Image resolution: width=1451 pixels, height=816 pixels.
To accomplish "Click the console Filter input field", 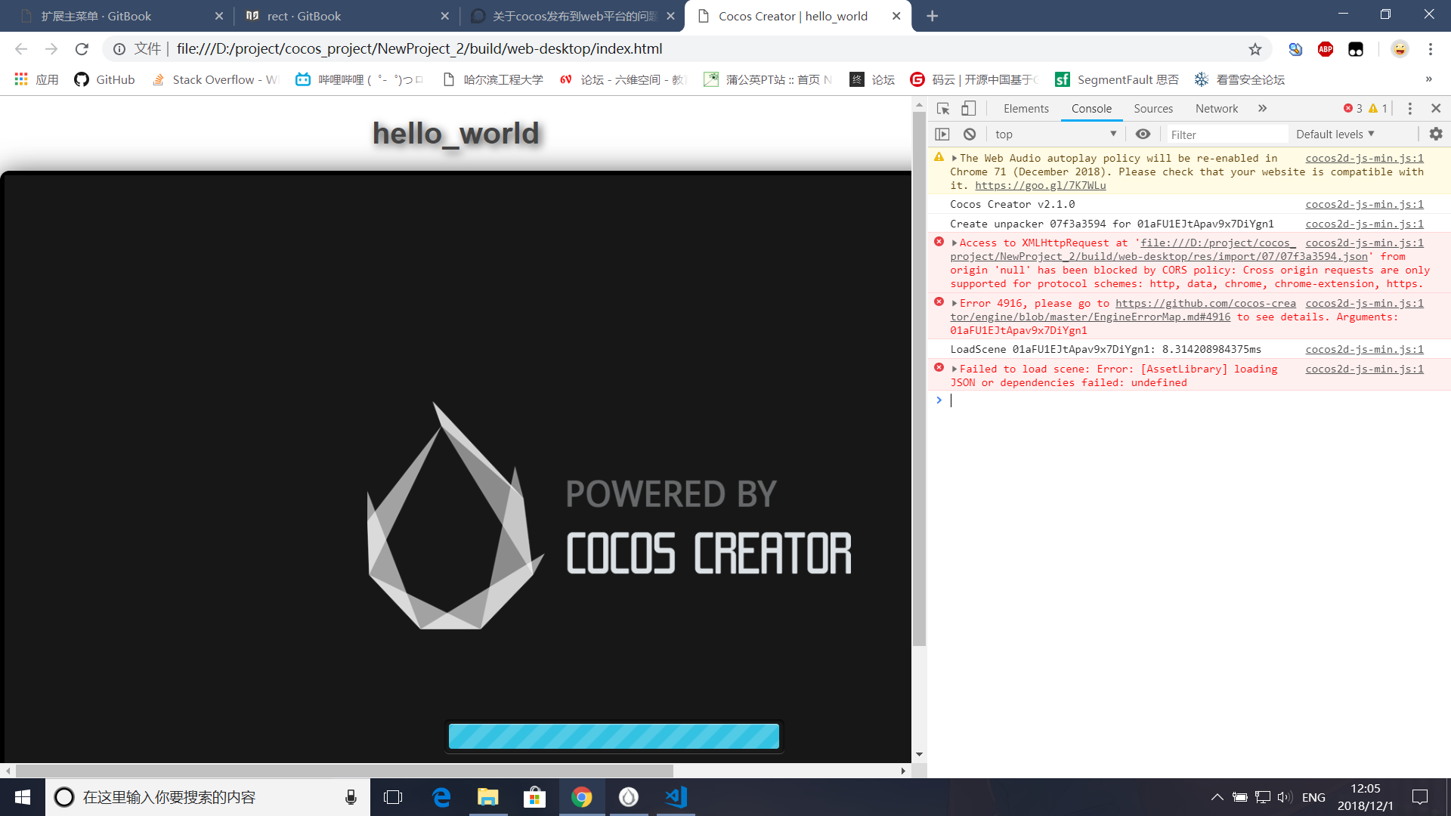I will pos(1226,134).
